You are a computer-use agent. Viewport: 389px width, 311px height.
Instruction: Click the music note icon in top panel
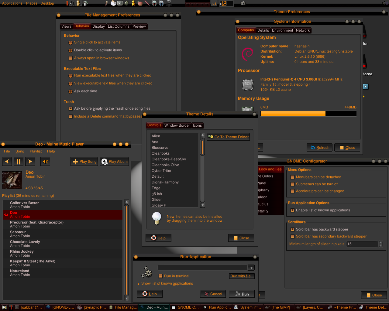(x=72, y=3)
